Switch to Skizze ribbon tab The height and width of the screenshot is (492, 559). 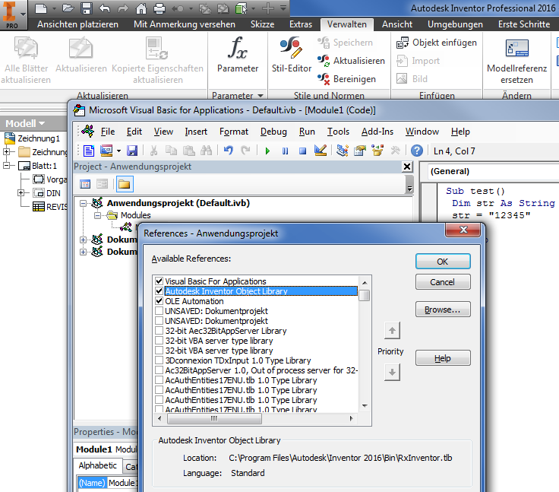click(x=262, y=24)
